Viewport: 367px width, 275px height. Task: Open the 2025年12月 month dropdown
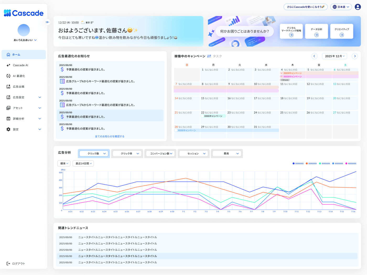[334, 56]
